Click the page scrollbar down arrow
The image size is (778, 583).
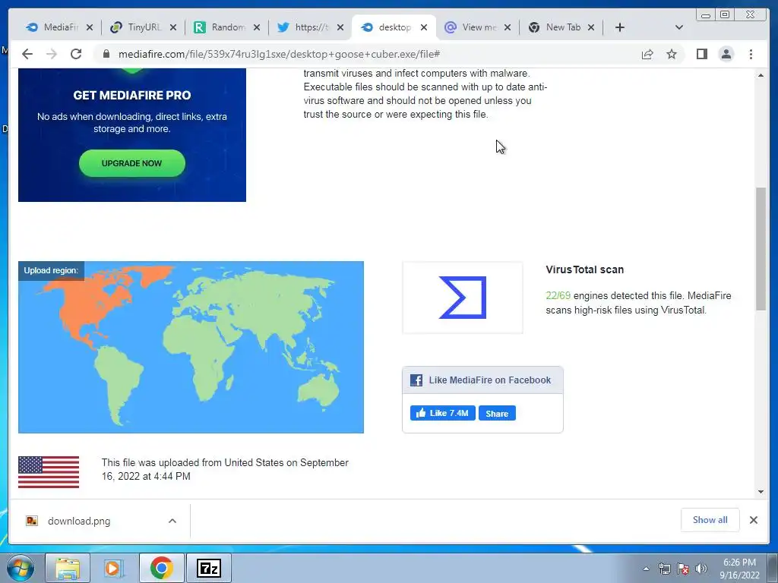tap(761, 492)
